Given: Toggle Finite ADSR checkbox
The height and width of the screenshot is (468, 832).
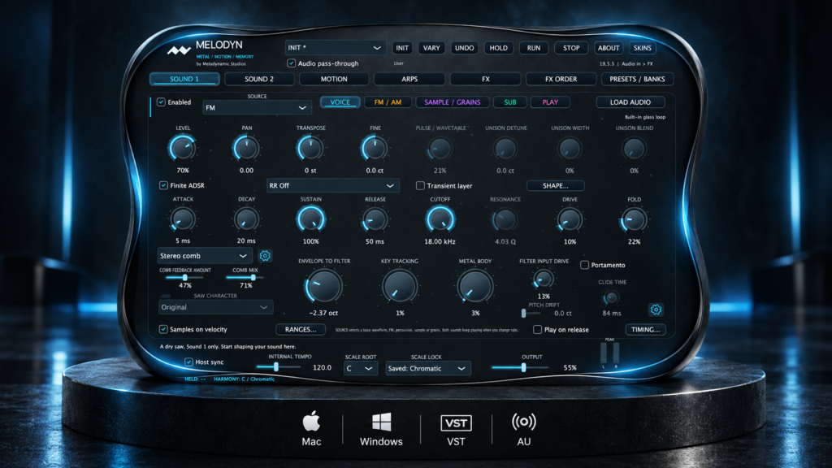Looking at the screenshot, I should coord(163,185).
